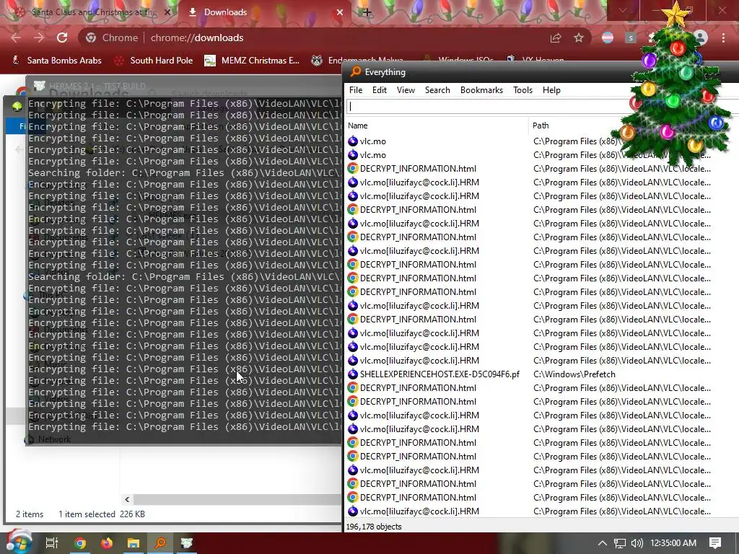
Task: Click the left arrow of the horizontal scrollbar
Action: (127, 499)
